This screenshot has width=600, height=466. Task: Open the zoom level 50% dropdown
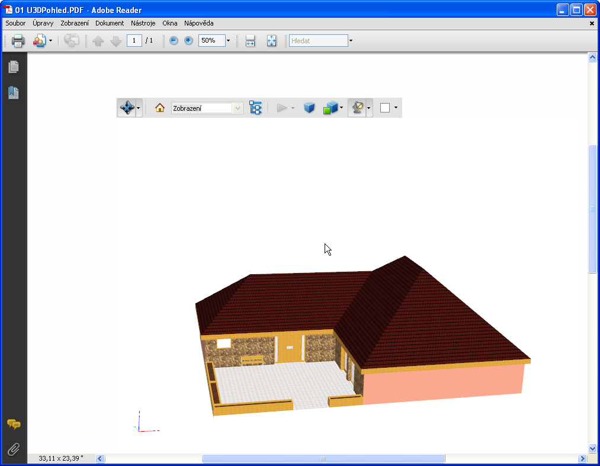[227, 40]
